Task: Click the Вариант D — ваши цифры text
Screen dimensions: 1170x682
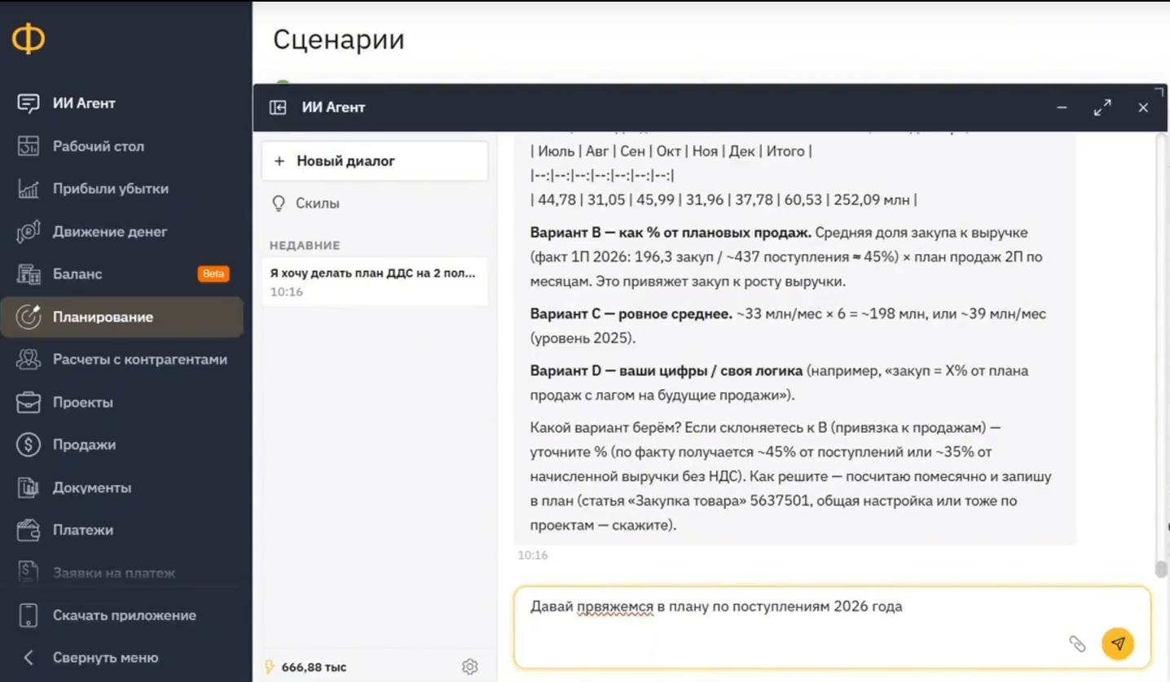Action: tap(666, 370)
